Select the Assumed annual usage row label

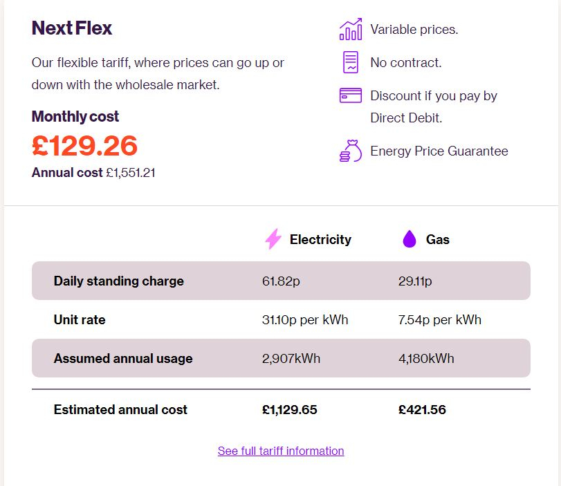tap(123, 358)
